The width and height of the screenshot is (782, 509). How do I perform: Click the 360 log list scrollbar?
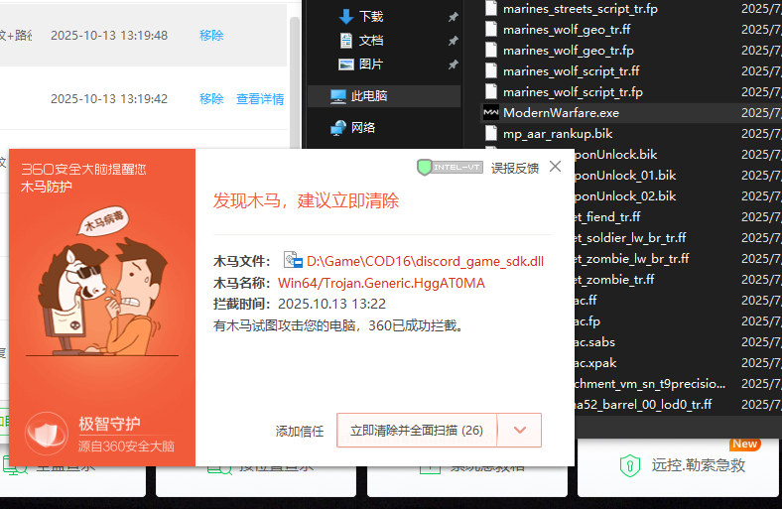pos(295,82)
